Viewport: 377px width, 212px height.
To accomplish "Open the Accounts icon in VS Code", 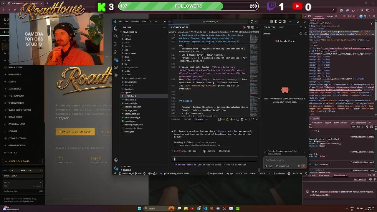I will 116,160.
